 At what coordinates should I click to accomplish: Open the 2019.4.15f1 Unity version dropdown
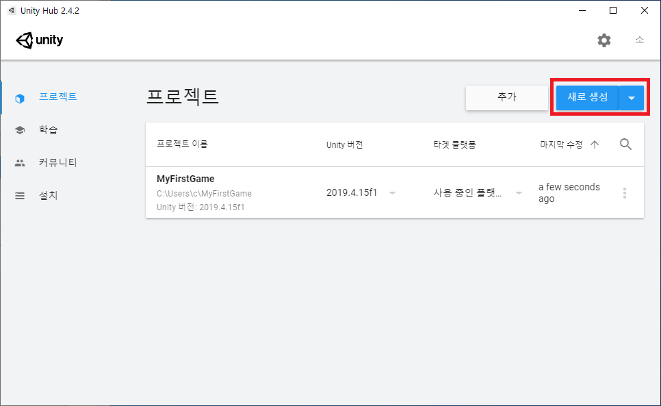[361, 192]
